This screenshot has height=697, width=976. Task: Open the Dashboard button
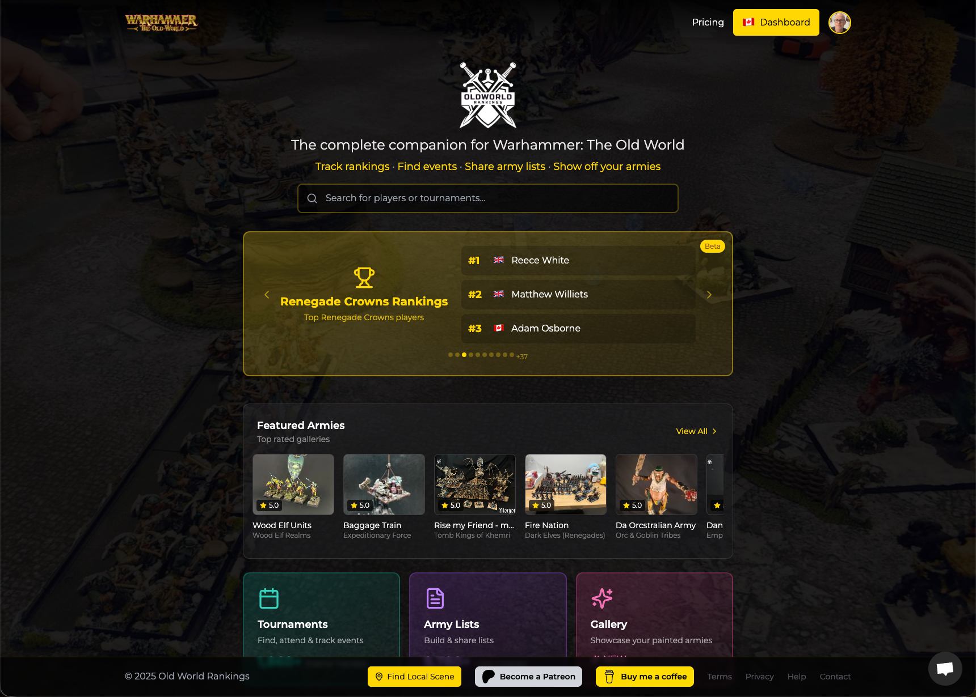pos(776,22)
